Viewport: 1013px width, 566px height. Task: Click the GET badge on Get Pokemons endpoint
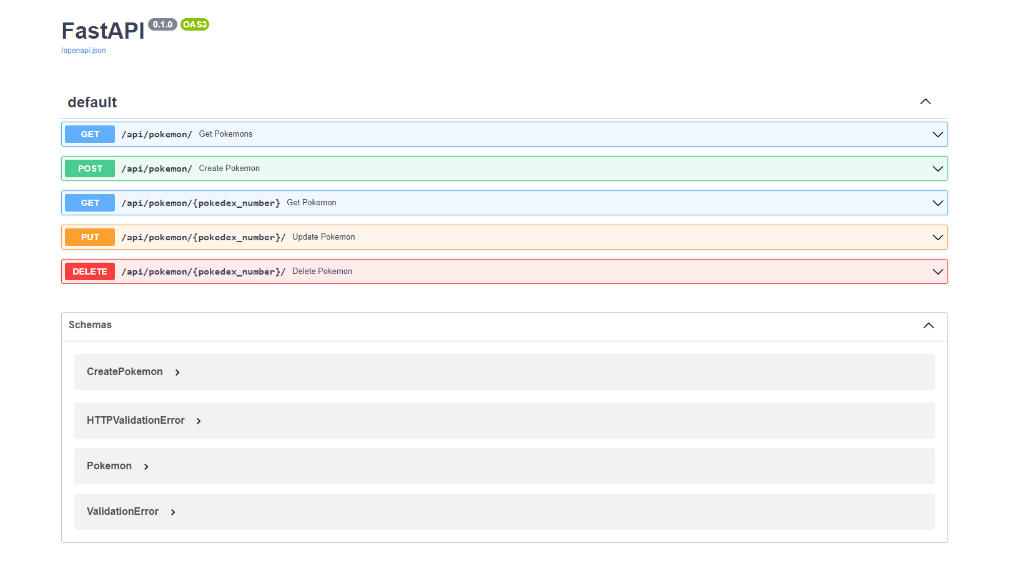pos(89,134)
